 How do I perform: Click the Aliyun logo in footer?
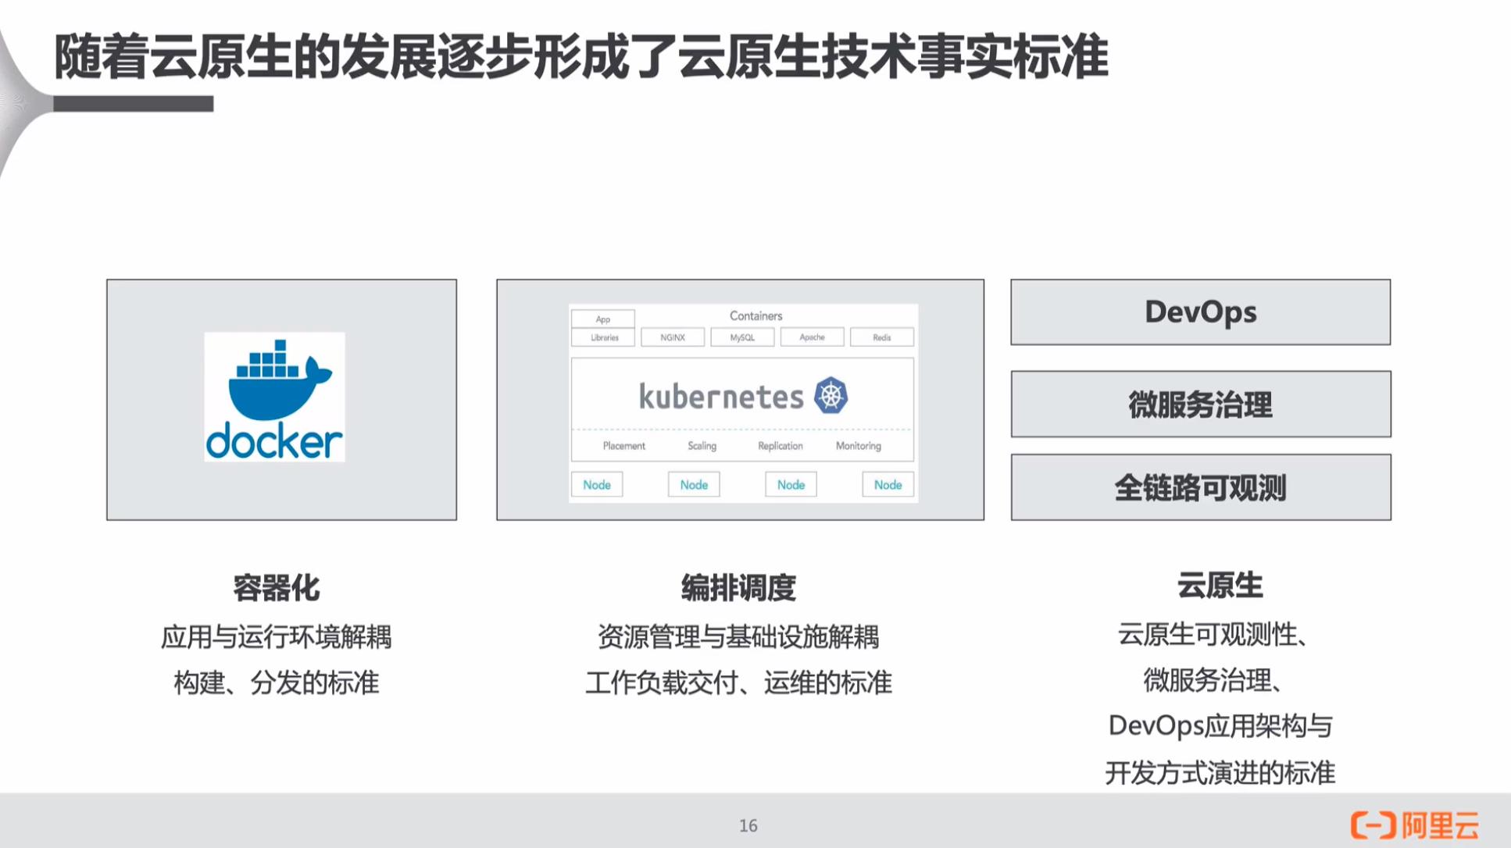coord(1415,825)
